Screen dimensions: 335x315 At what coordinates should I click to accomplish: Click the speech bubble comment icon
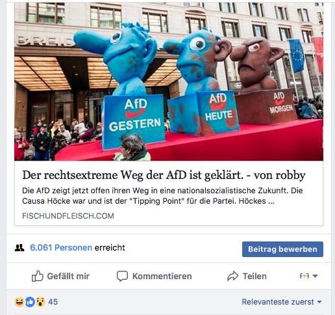click(122, 276)
